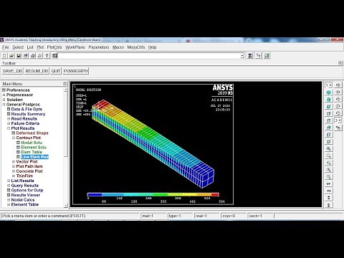
Task: Click the csys=0 status bar field
Action: 233,216
